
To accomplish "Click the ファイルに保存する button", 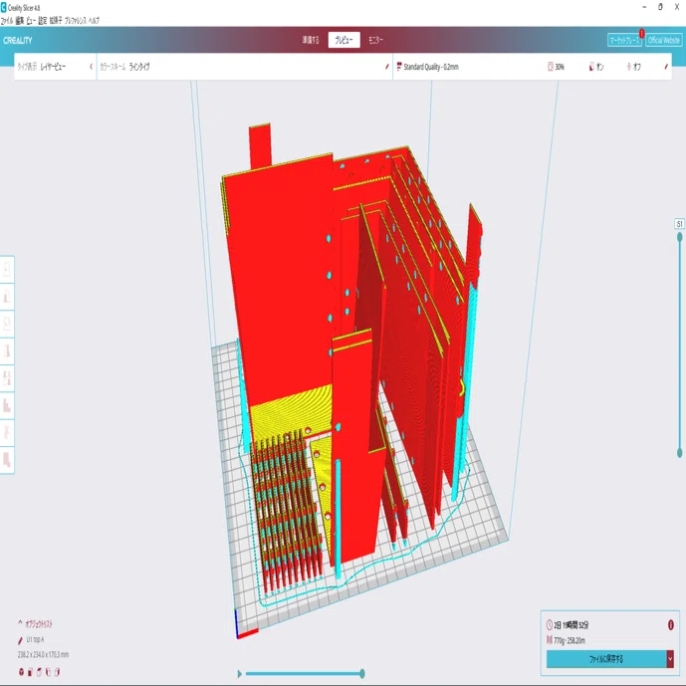I will [x=606, y=659].
